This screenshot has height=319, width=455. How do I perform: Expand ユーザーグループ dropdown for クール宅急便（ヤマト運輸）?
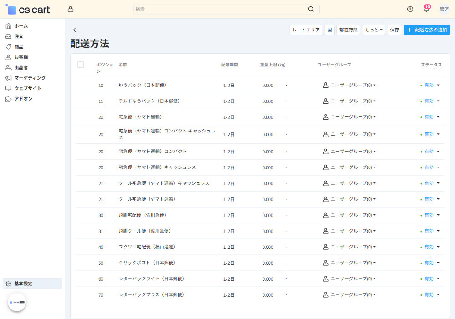[x=350, y=199]
